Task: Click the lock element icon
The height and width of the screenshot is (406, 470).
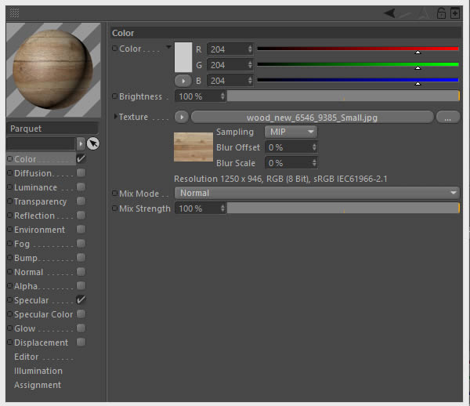Action: (441, 13)
